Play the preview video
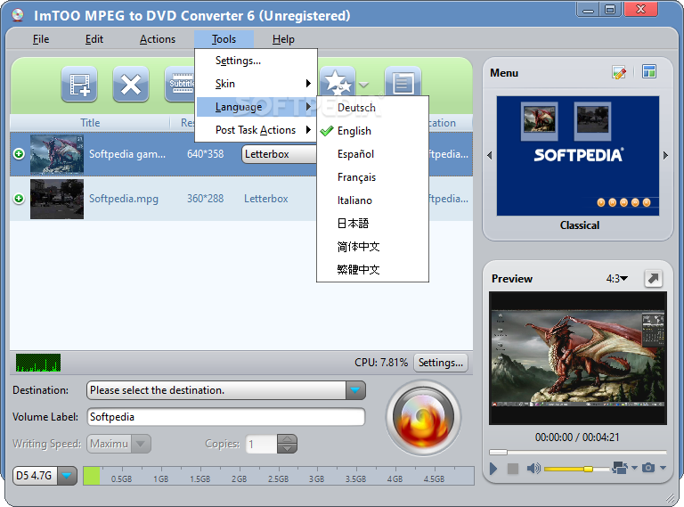 point(493,469)
